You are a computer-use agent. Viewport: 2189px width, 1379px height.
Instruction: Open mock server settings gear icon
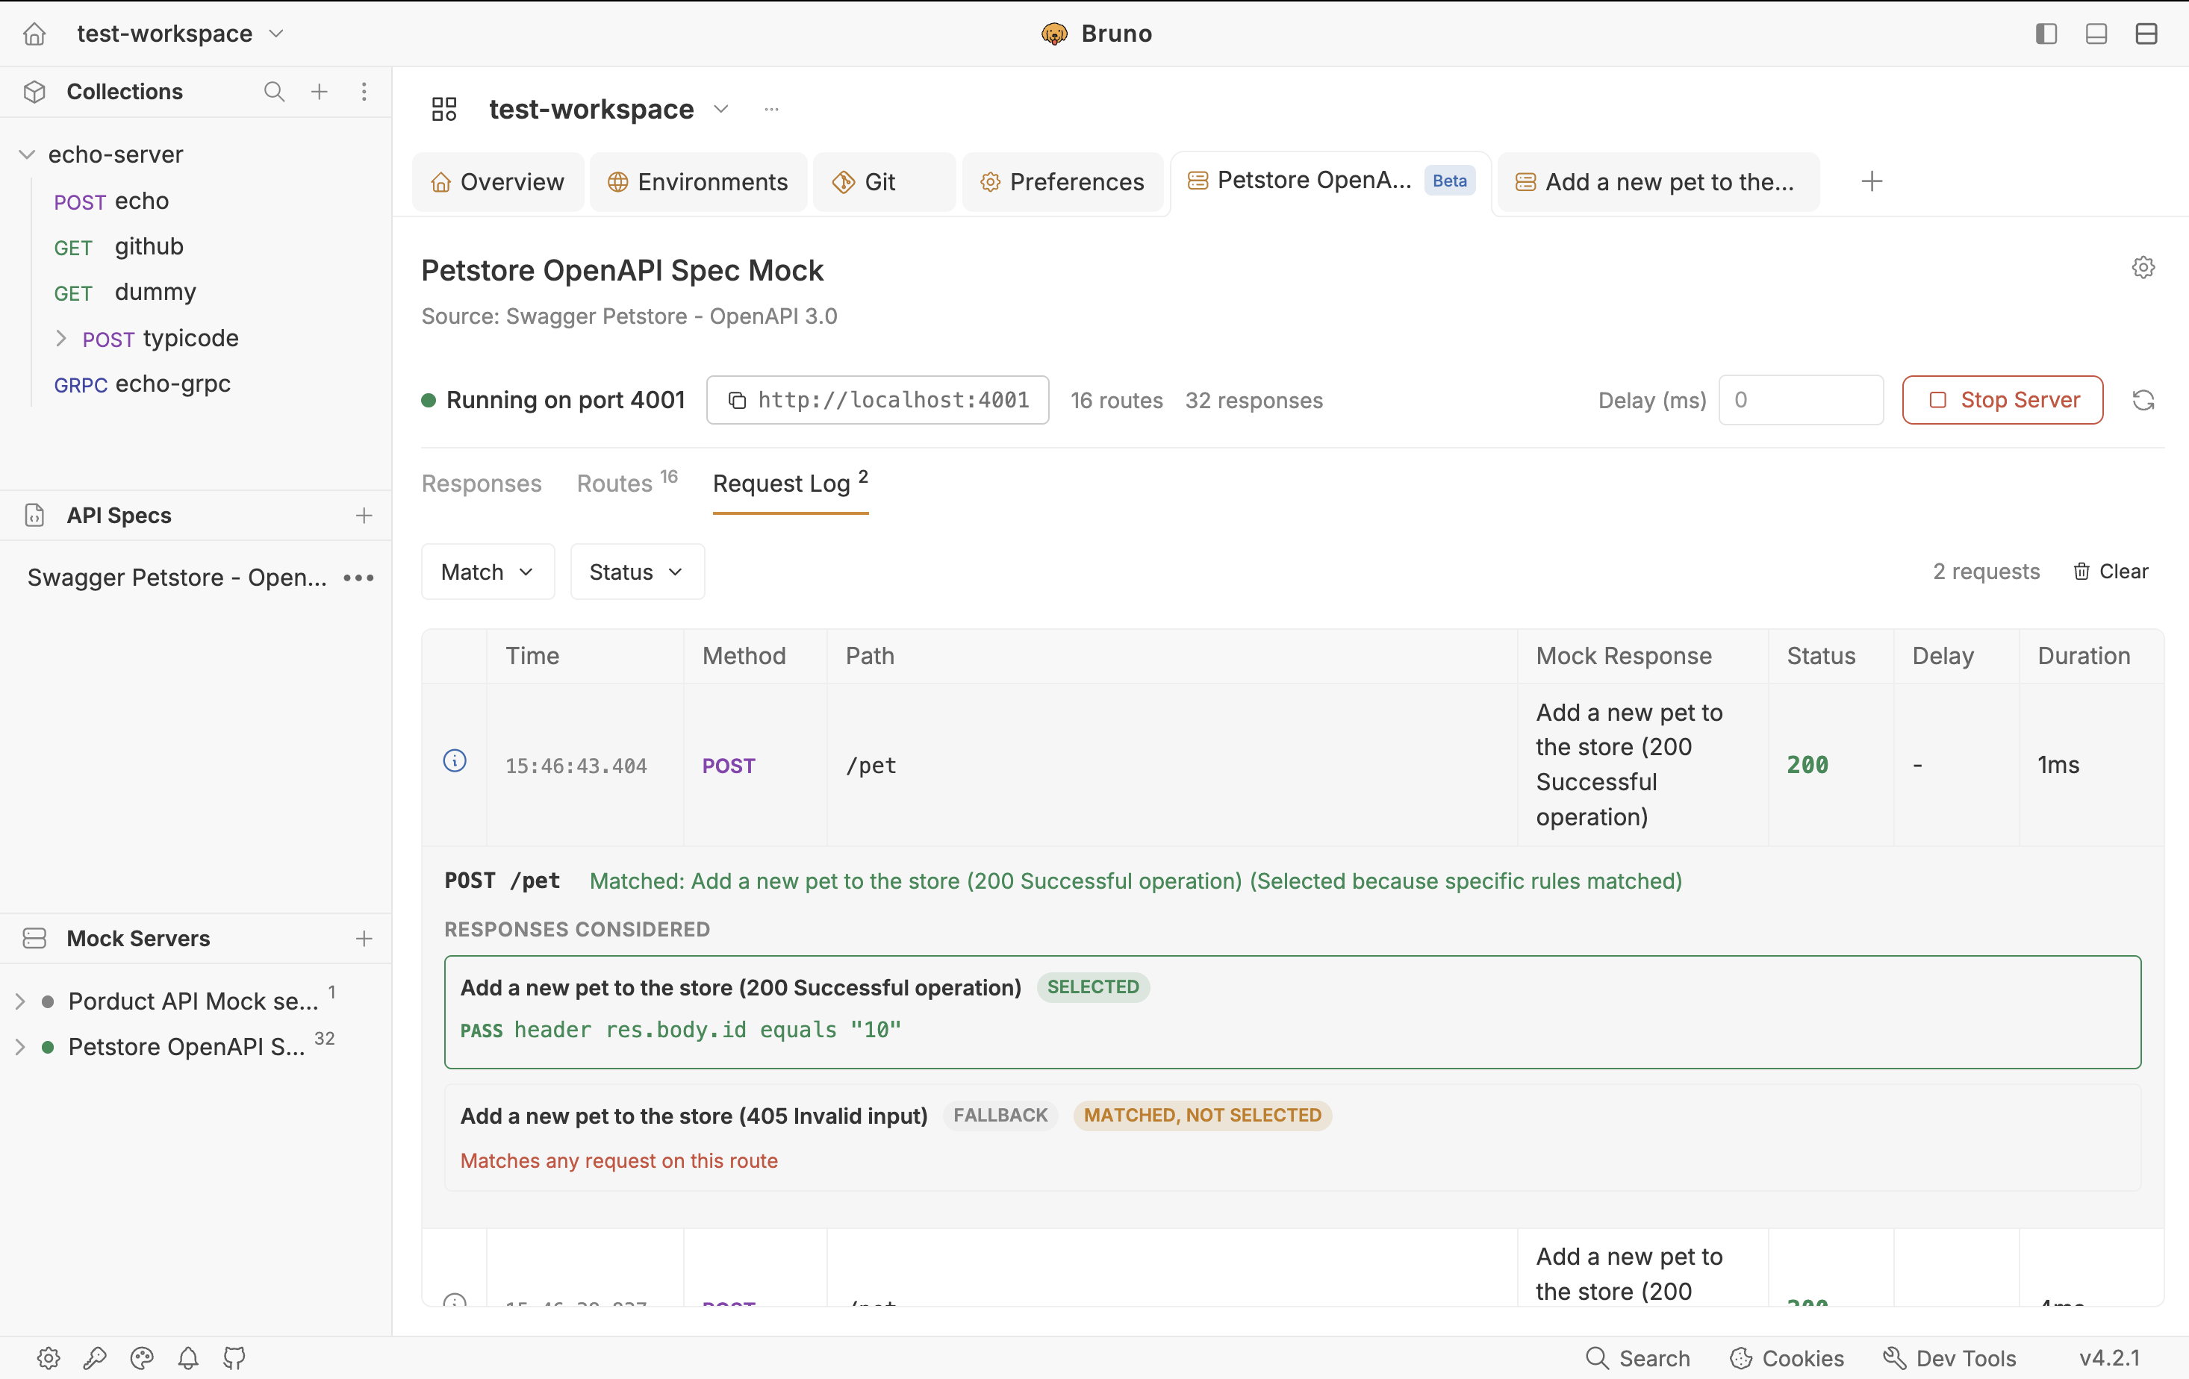pyautogui.click(x=2143, y=267)
